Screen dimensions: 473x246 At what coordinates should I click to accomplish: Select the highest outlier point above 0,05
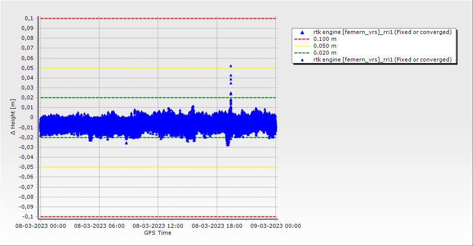pyautogui.click(x=231, y=65)
